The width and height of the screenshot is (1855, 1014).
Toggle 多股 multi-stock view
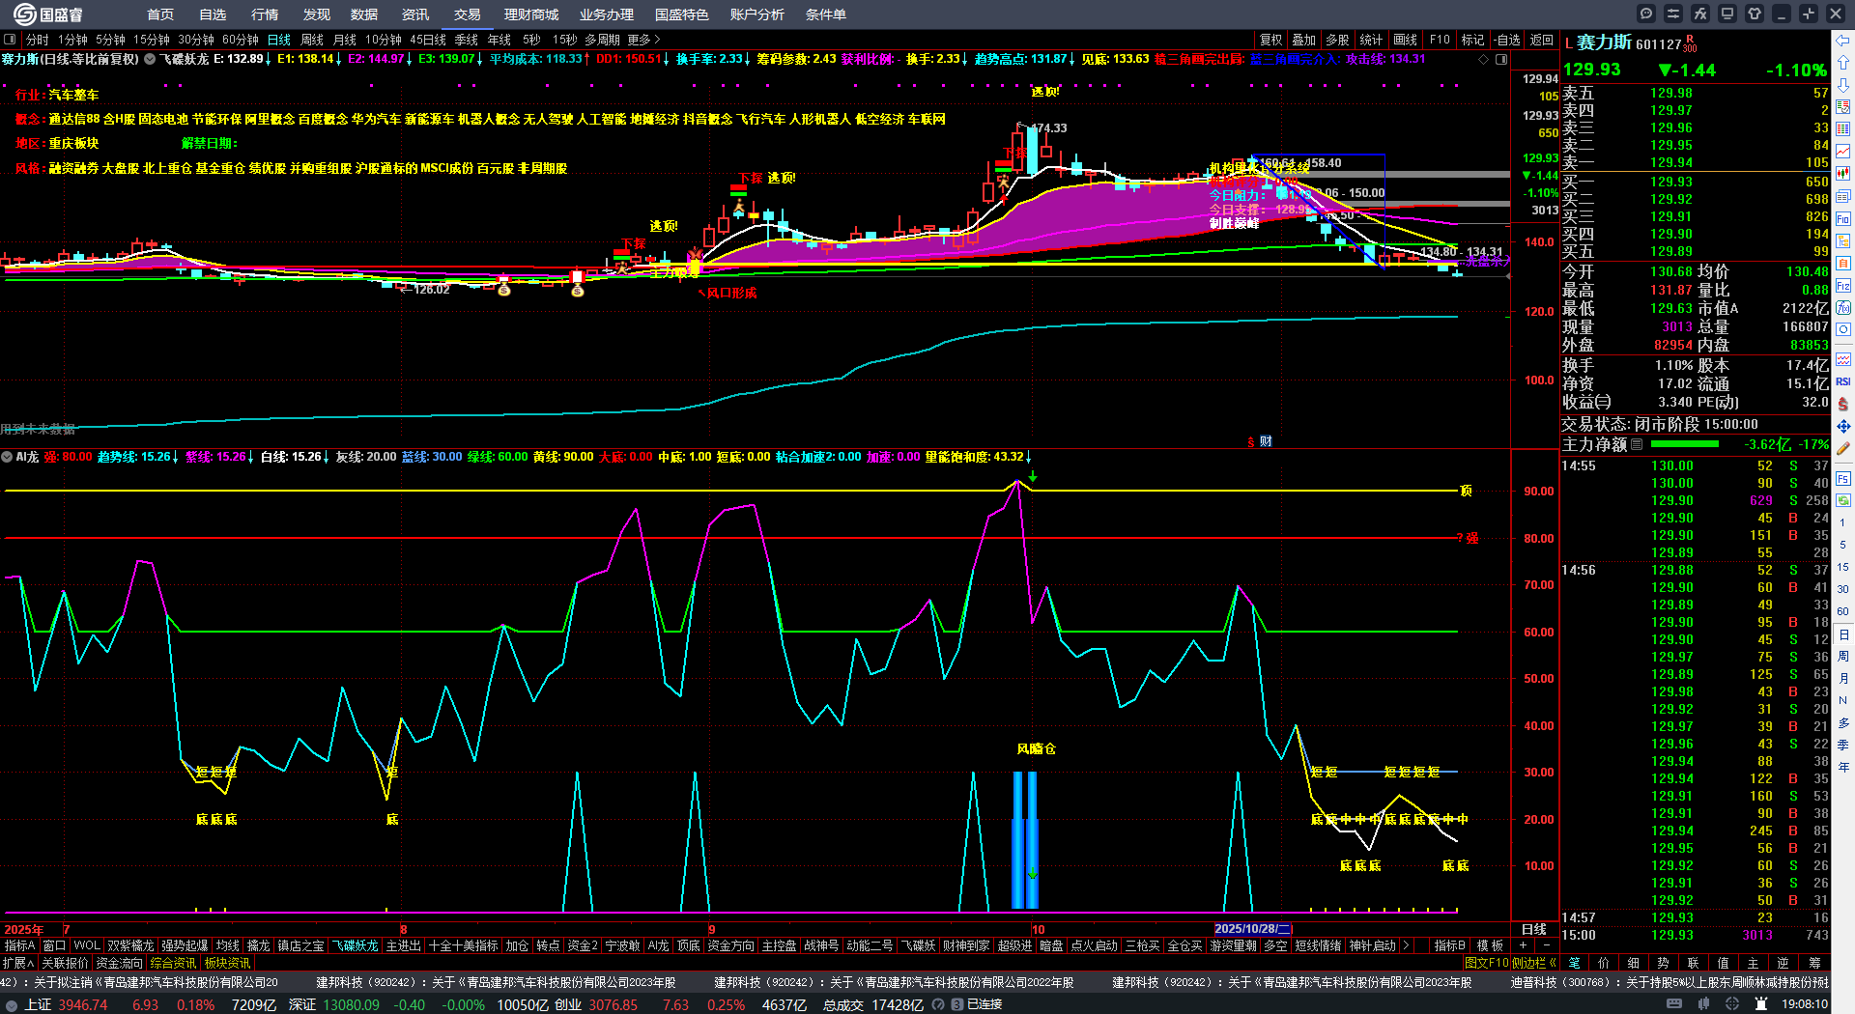pyautogui.click(x=1337, y=40)
